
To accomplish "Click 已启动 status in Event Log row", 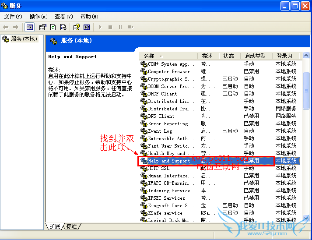I will [x=230, y=131].
